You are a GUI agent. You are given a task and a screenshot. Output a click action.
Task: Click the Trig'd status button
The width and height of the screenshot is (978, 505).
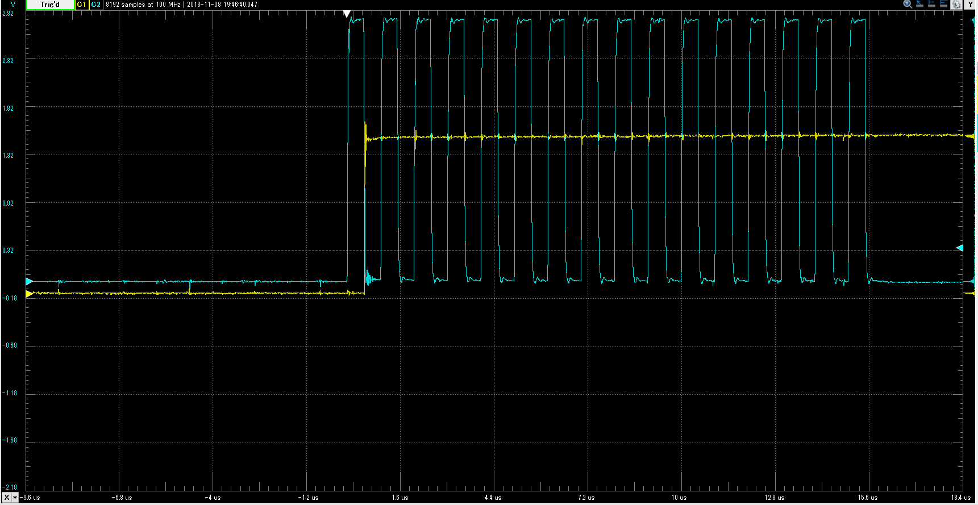pos(50,5)
